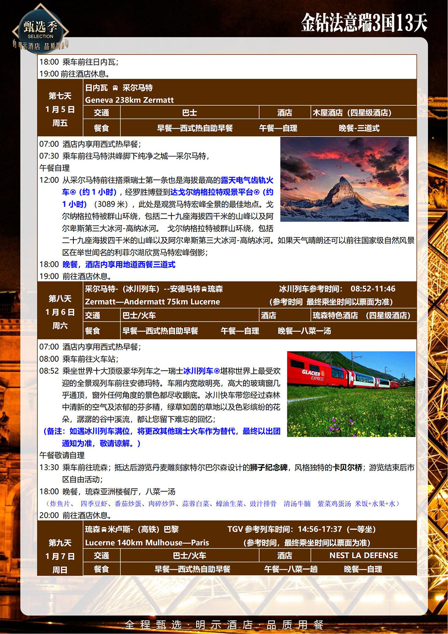The width and height of the screenshot is (448, 634).
Task: Click route text Zermatt—Andermatt 75km Lucerne
Action: point(153,302)
